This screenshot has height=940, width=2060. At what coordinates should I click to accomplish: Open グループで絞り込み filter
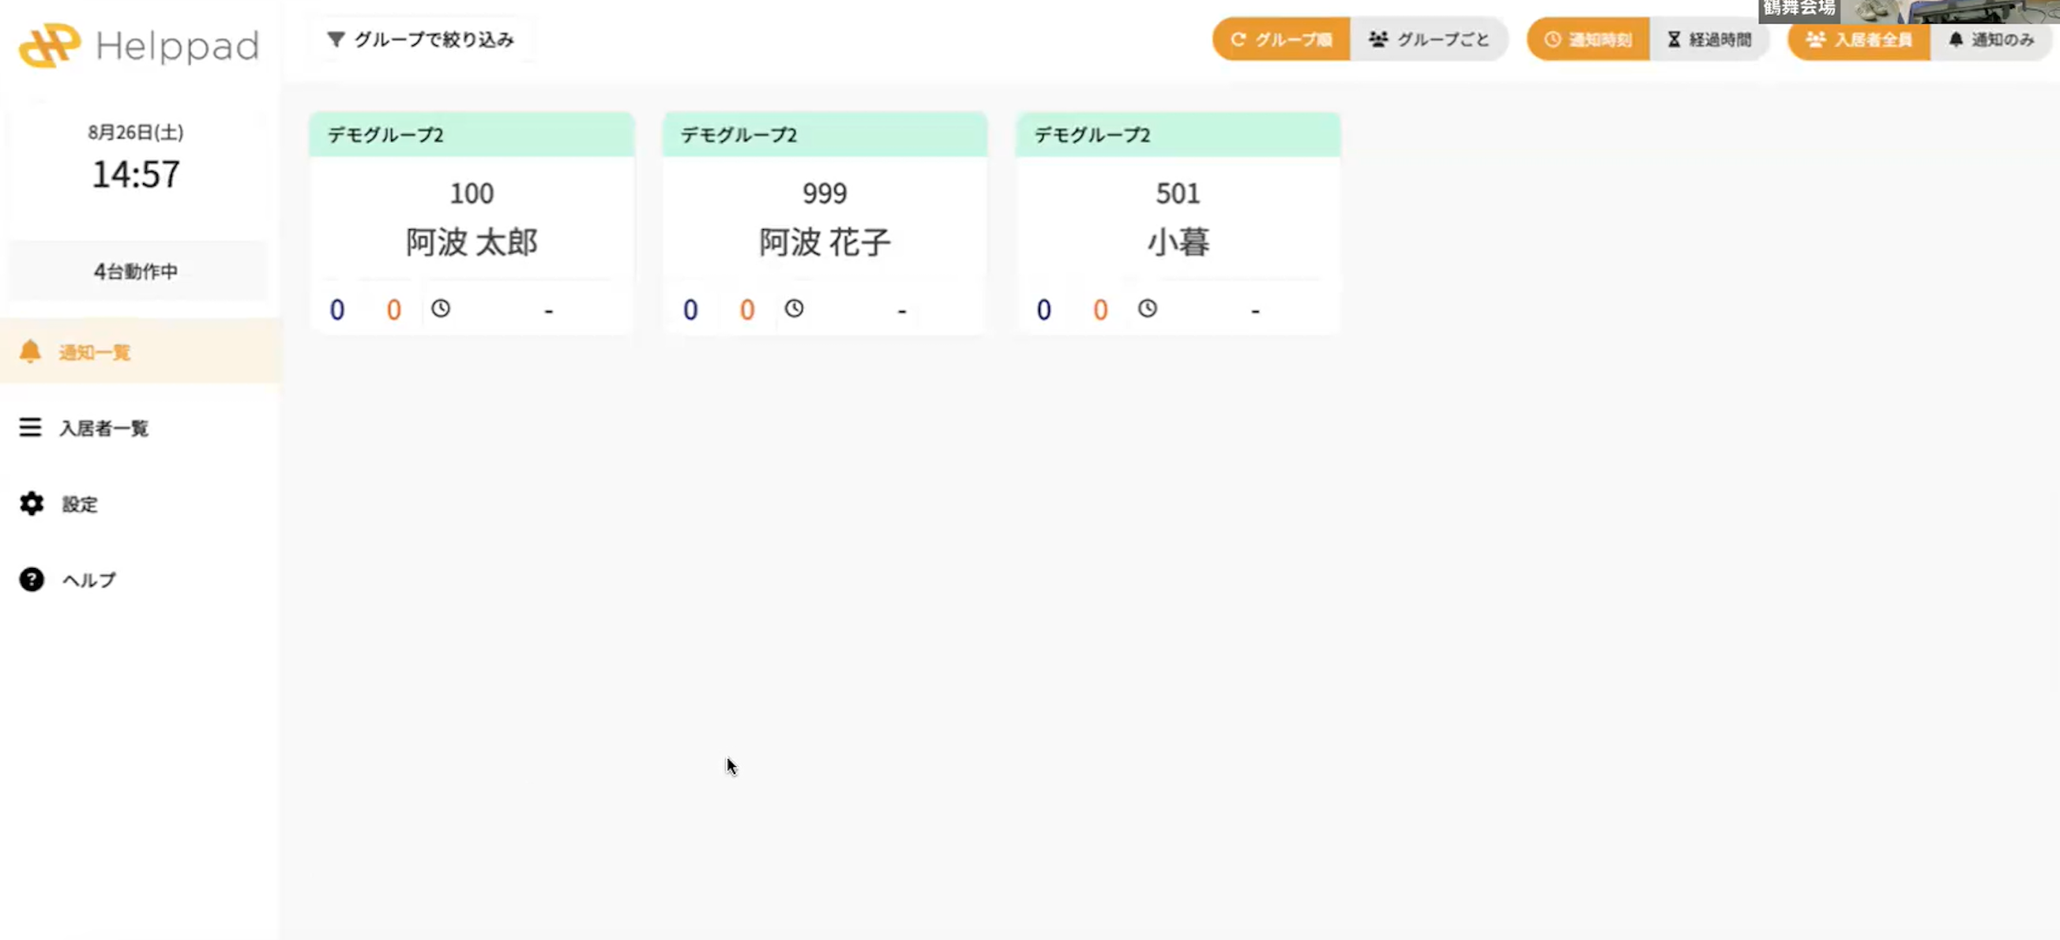[x=421, y=39]
